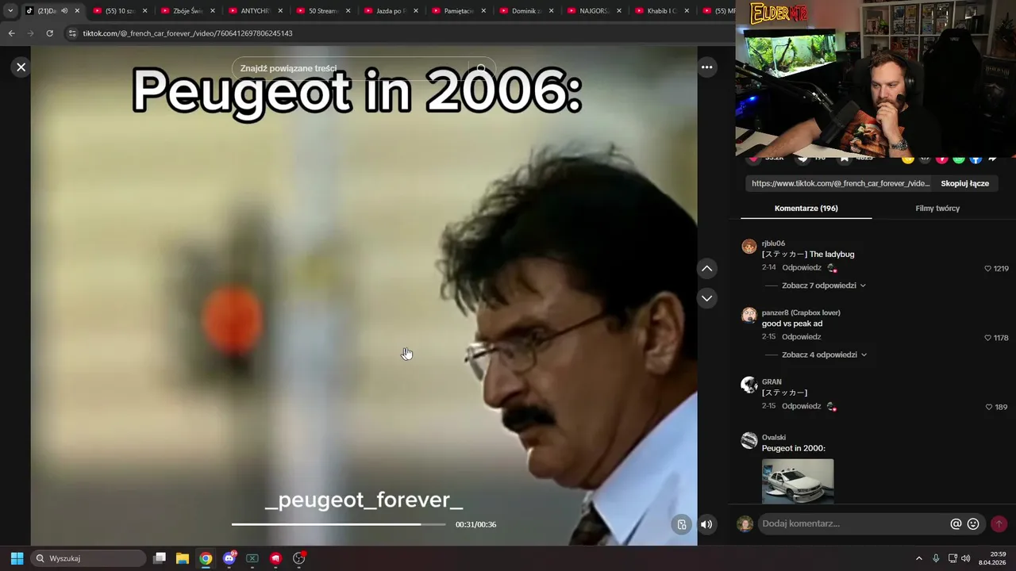Mute the TikTok tab via speaker icon

tap(64, 11)
